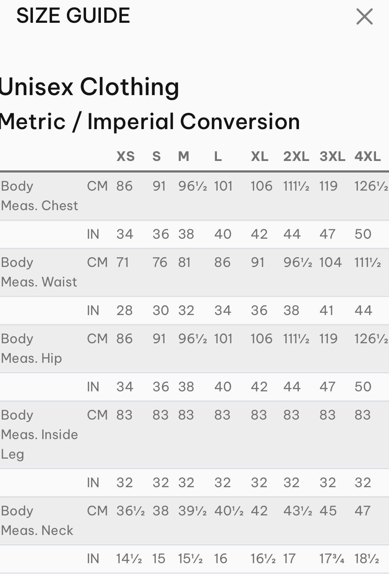Click the Body Meas. Neck row label

click(37, 520)
